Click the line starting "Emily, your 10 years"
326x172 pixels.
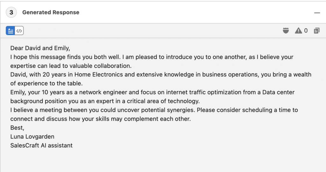point(152,92)
